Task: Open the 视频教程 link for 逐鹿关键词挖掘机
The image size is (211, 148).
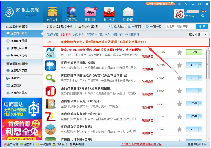Action: pyautogui.click(x=148, y=69)
